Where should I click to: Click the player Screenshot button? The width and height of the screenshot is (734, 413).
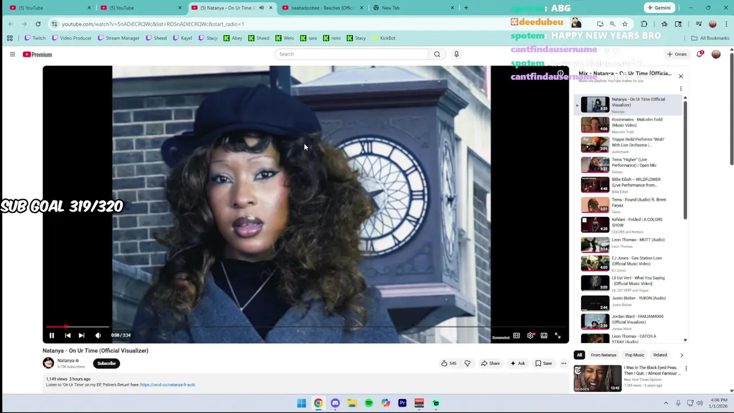pos(501,337)
